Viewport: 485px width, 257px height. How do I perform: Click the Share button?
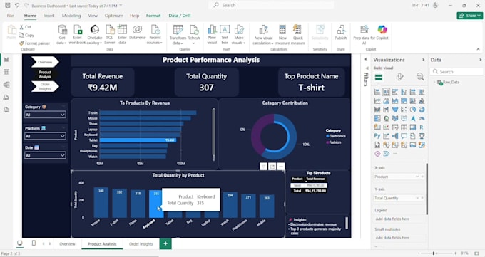click(470, 16)
